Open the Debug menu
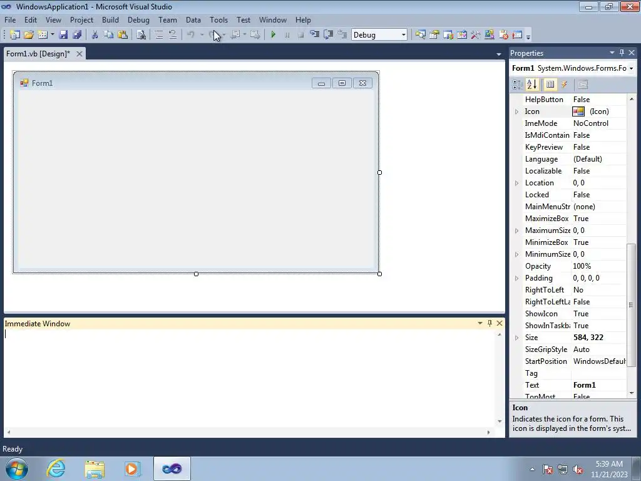This screenshot has width=641, height=481. click(138, 19)
